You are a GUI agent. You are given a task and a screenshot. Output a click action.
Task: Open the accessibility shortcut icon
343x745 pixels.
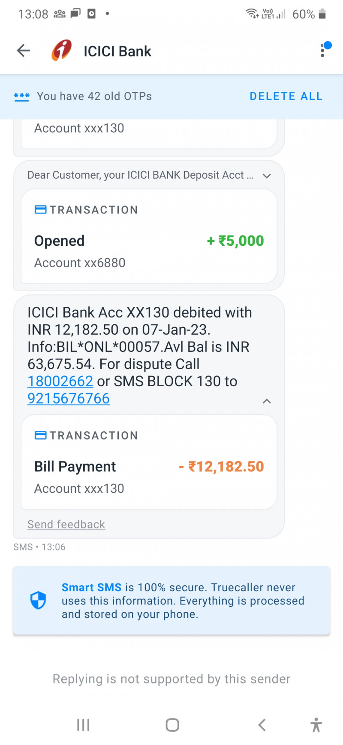(316, 725)
